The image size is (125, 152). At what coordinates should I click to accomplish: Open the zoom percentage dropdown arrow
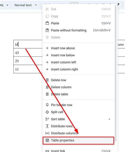7,5
